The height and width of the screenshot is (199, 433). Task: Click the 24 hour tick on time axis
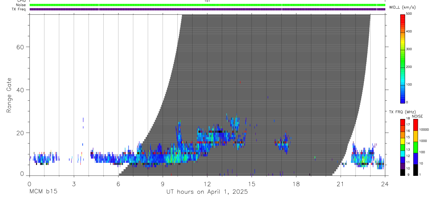click(x=385, y=184)
